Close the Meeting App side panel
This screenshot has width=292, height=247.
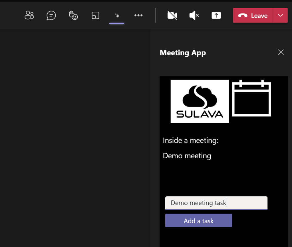pyautogui.click(x=281, y=52)
